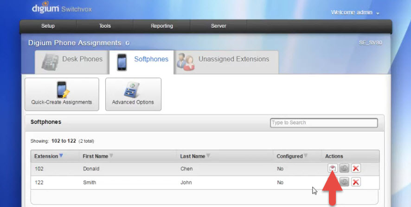This screenshot has width=411, height=207.
Task: Click last name Chen in the list
Action: 186,169
